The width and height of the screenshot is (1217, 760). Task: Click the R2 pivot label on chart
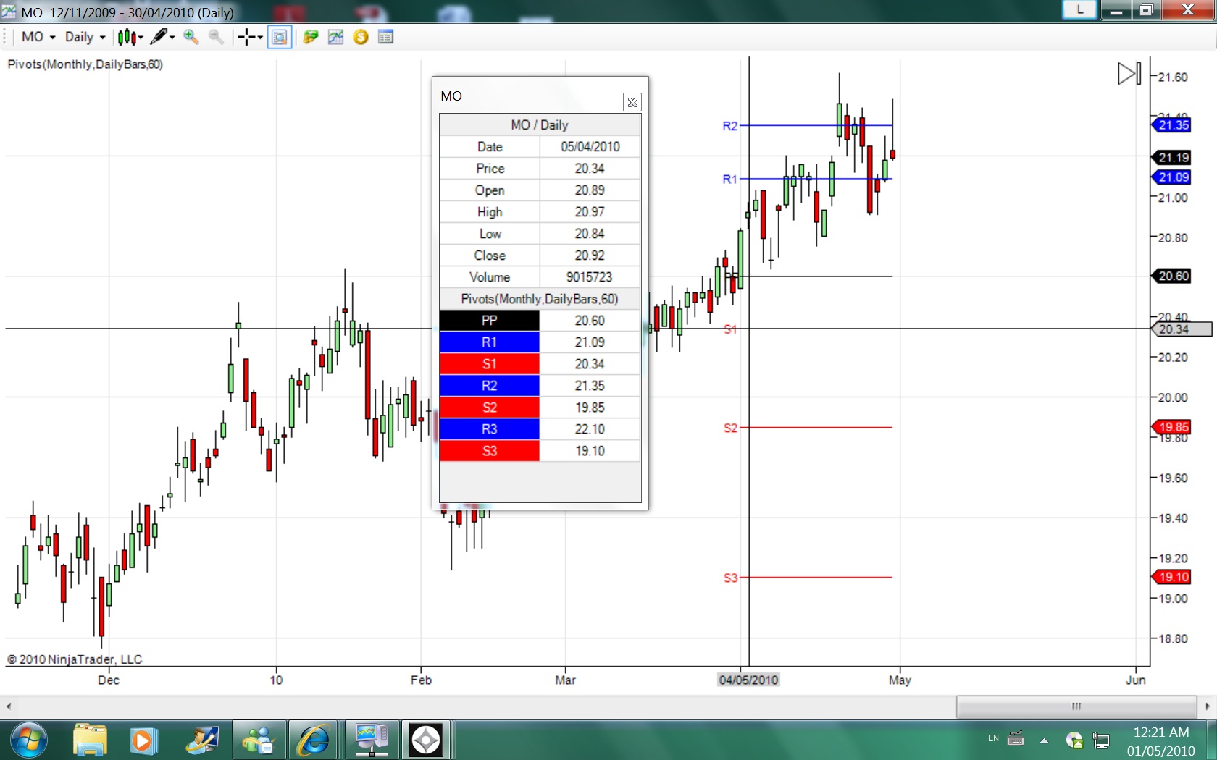coord(729,126)
